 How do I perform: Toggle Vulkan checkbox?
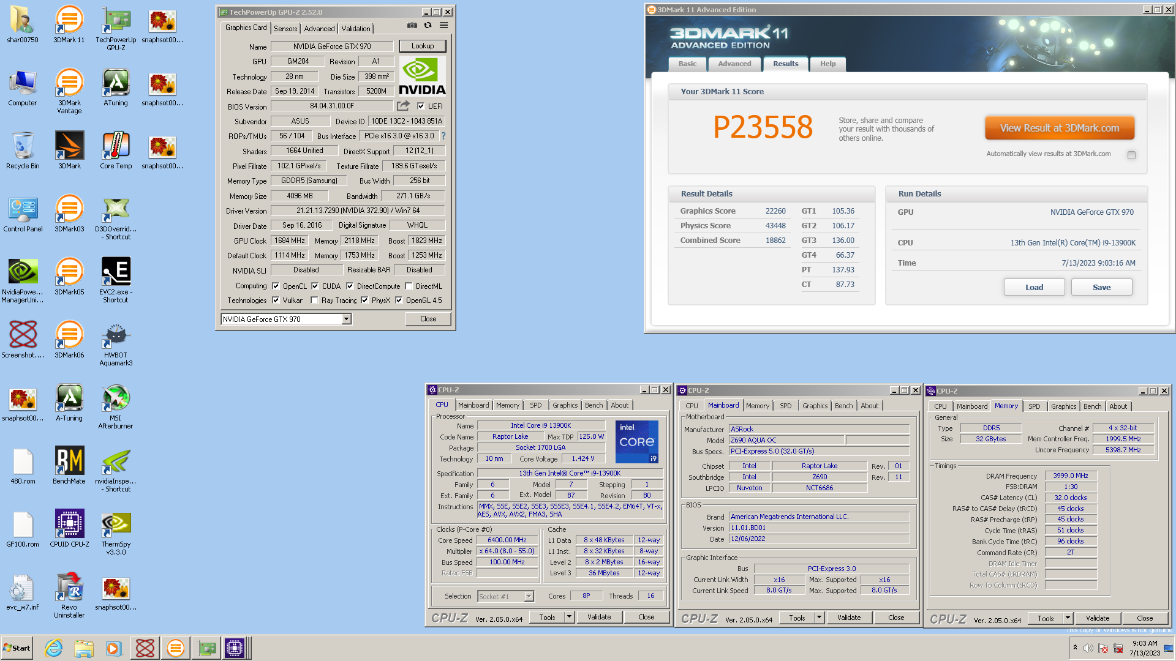click(x=276, y=300)
